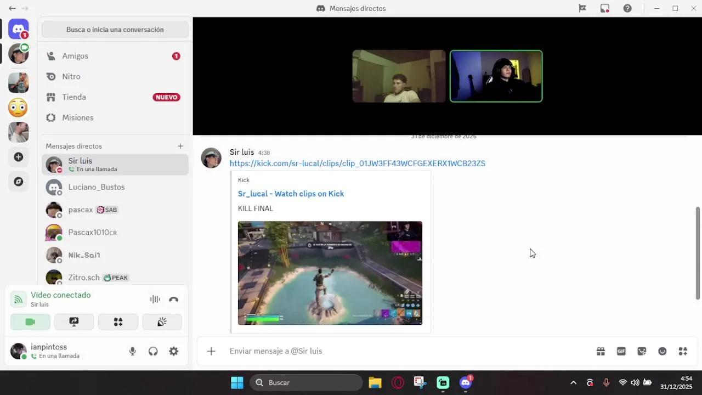Focus the left participant video tile
Screen dimensions: 702x395
[399, 76]
